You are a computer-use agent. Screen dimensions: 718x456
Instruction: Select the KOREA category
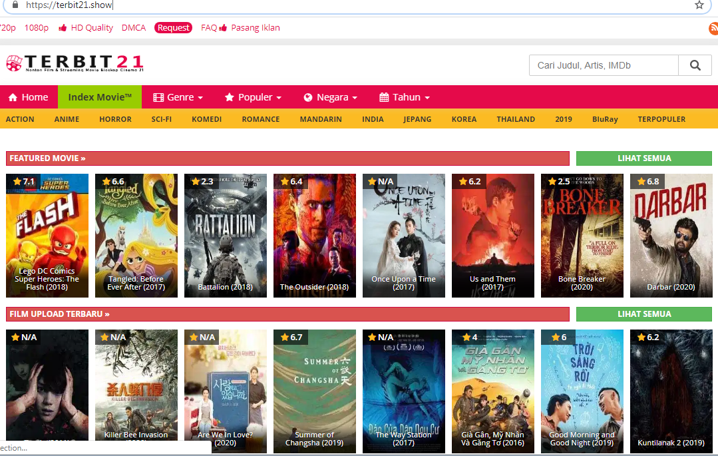[464, 119]
